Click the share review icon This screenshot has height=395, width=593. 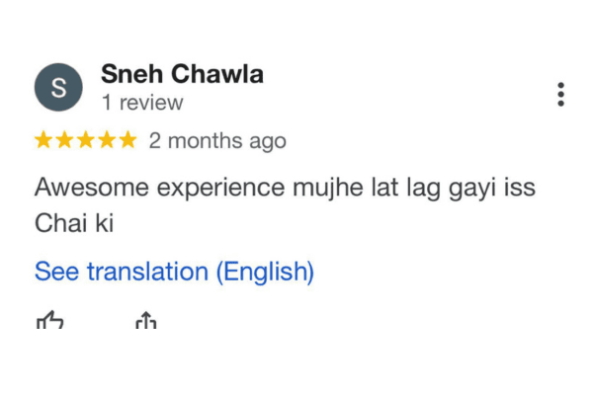pos(145,320)
